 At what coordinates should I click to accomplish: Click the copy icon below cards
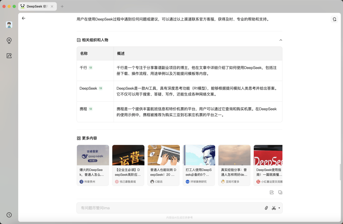[x=280, y=192]
